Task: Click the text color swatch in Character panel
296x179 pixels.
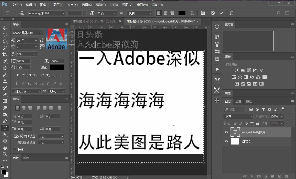Action: pyautogui.click(x=57, y=67)
